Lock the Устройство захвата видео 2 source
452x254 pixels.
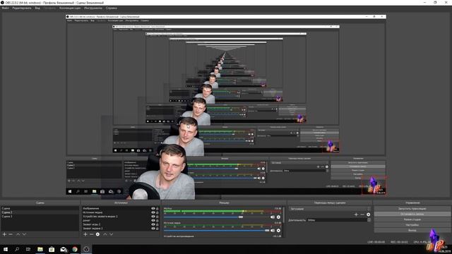[x=157, y=217]
